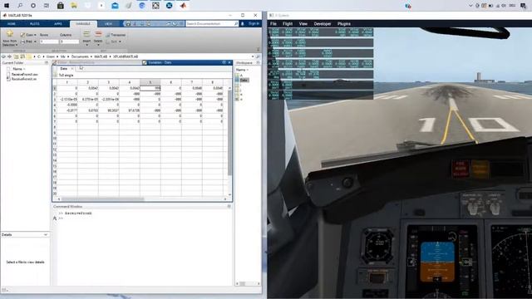Close the Data variable tab
The height and width of the screenshot is (299, 532).
point(72,69)
